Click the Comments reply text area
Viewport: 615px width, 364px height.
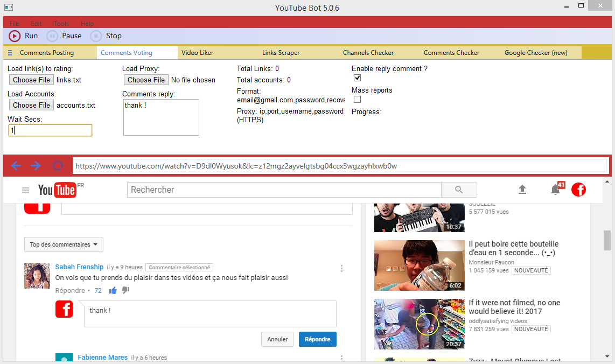click(x=161, y=117)
